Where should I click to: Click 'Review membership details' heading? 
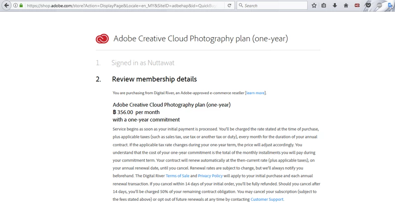[154, 79]
